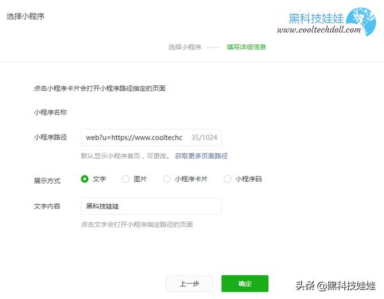
Task: Click the 选择小程序 dialog title
Action: pos(26,17)
